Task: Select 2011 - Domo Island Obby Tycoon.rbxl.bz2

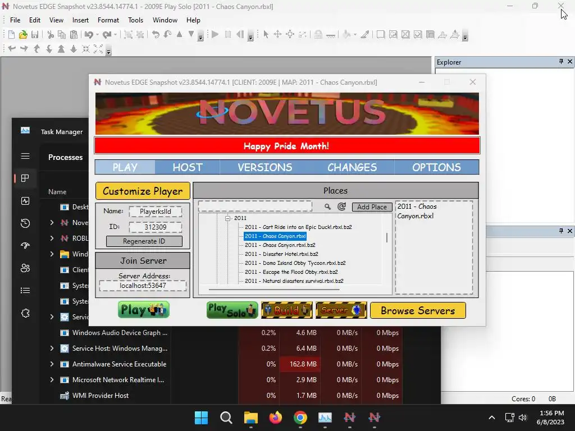Action: point(295,263)
